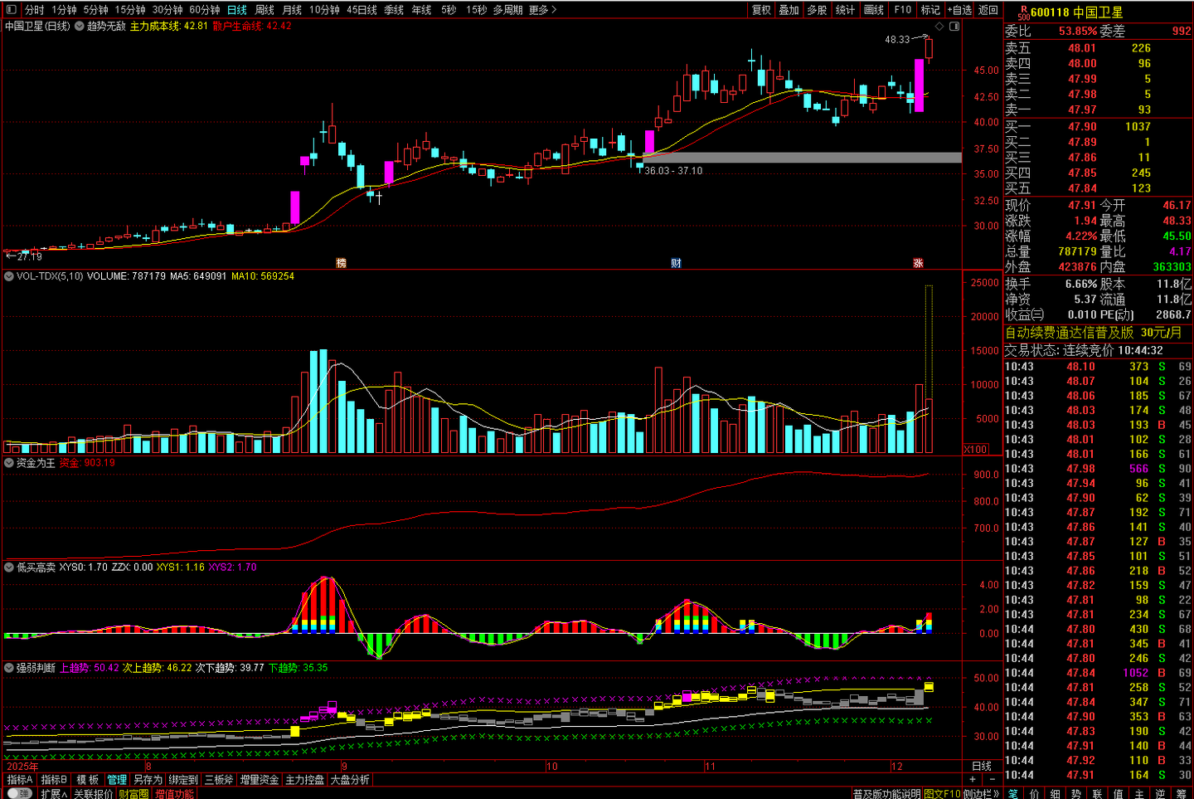Select the 15分钟 chart period
The width and height of the screenshot is (1194, 799).
pyautogui.click(x=130, y=10)
